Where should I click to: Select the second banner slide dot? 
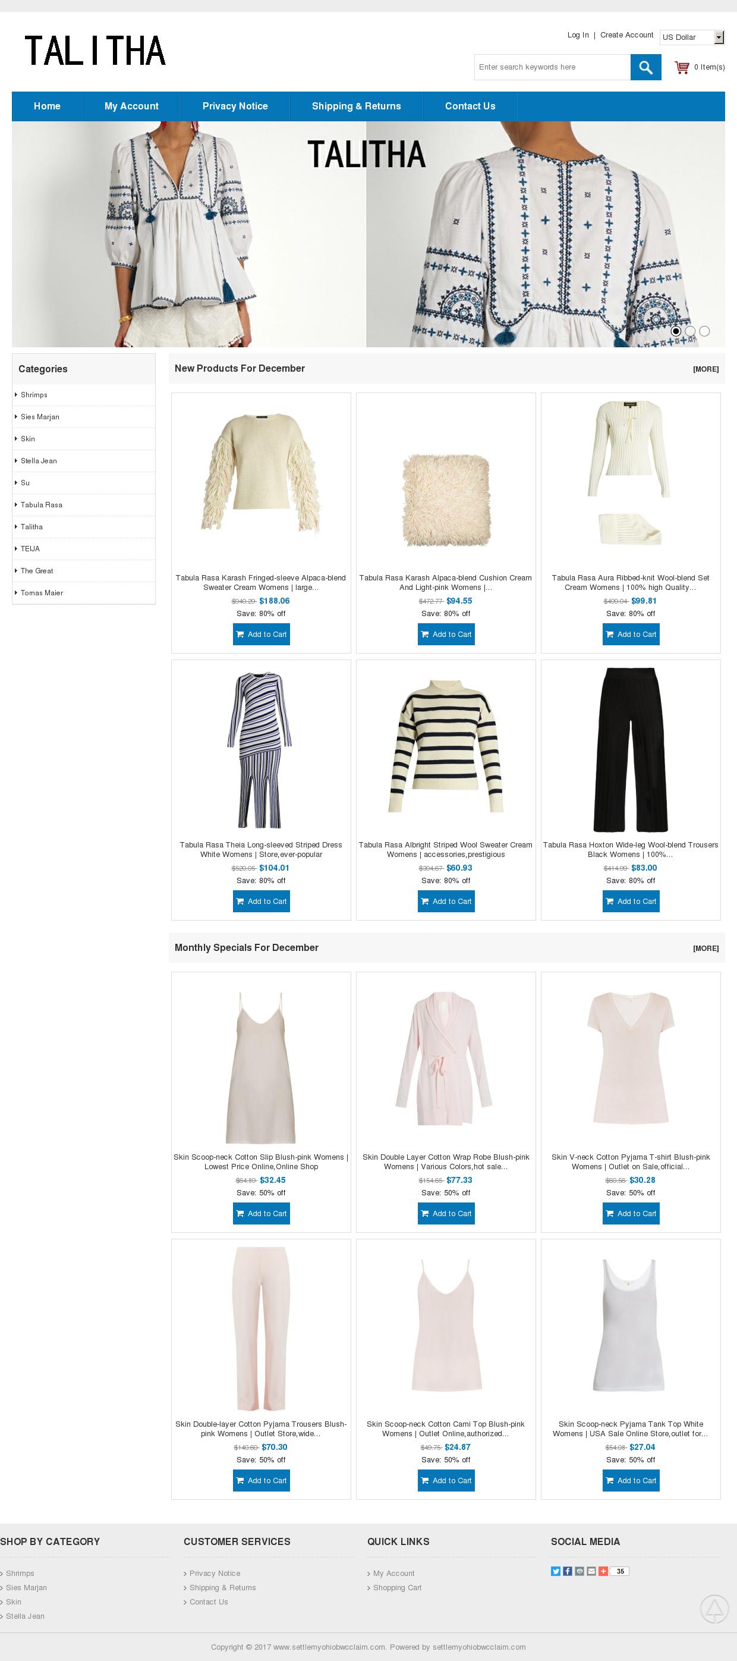[690, 331]
